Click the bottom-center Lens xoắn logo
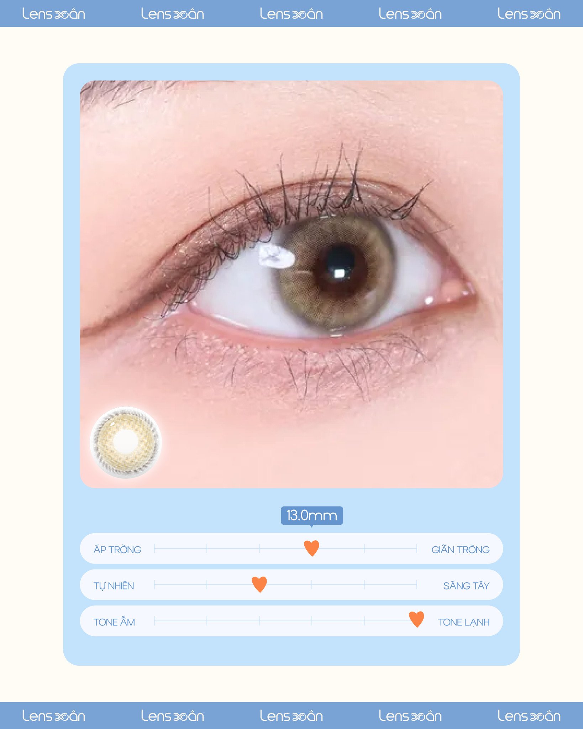The height and width of the screenshot is (729, 583). [x=291, y=716]
